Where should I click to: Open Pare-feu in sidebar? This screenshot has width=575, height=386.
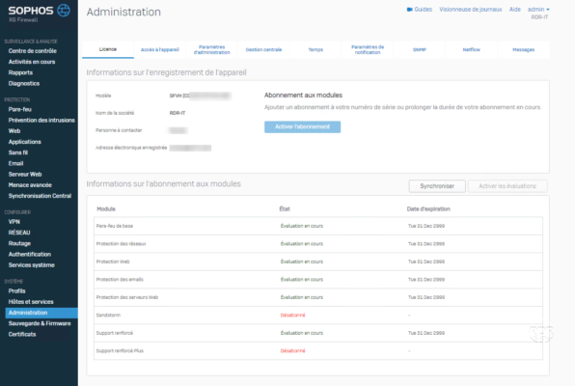20,109
